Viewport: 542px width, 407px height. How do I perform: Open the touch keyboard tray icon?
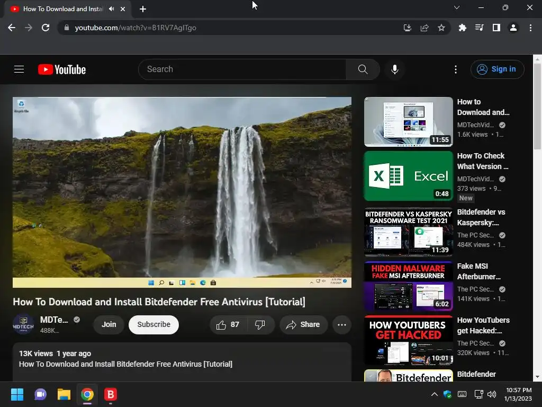pos(462,394)
